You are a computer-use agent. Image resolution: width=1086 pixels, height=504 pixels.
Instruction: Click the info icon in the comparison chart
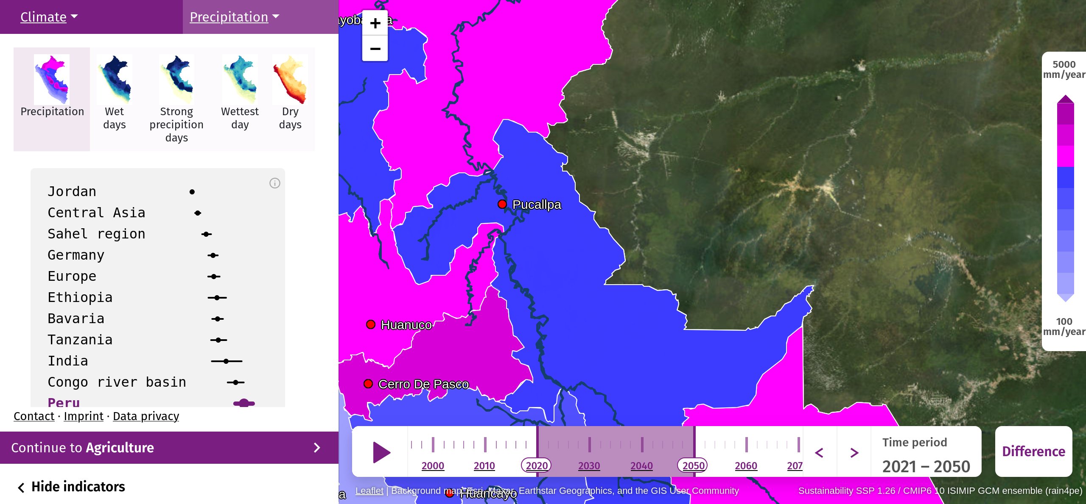[275, 183]
